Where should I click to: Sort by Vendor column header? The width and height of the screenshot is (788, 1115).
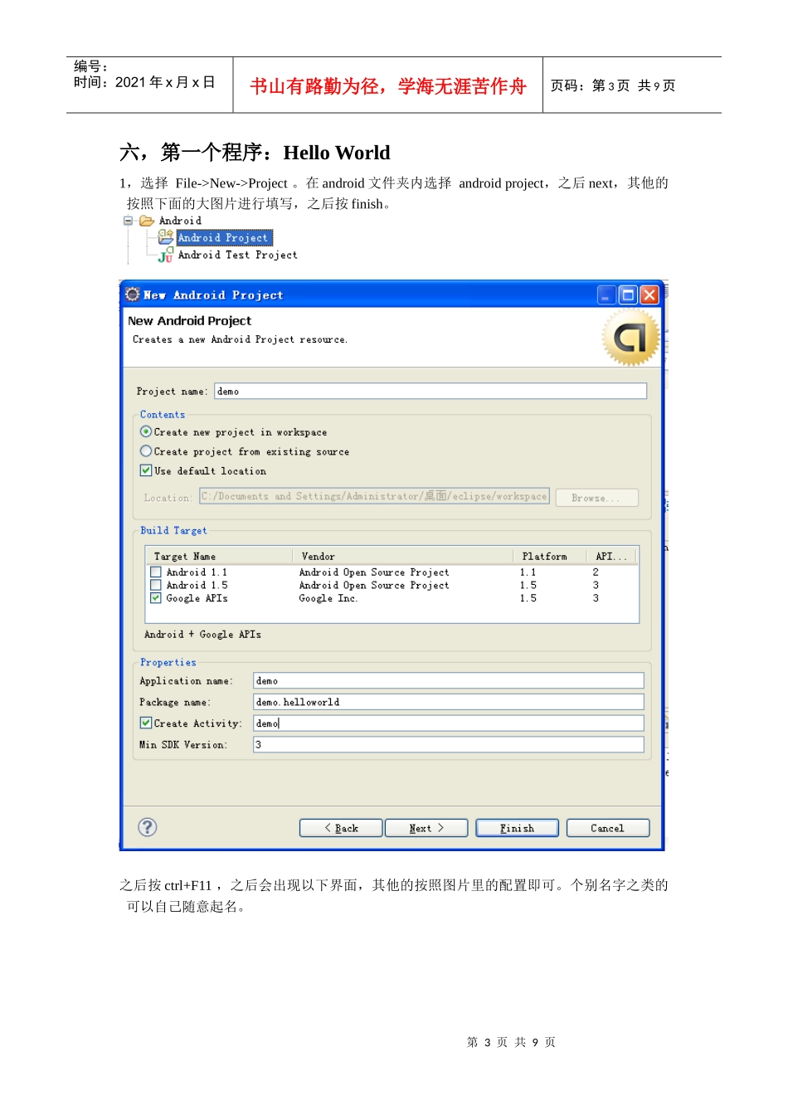click(x=402, y=557)
